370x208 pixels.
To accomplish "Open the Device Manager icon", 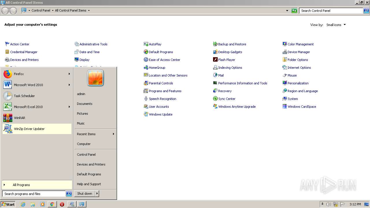I will coord(285,52).
